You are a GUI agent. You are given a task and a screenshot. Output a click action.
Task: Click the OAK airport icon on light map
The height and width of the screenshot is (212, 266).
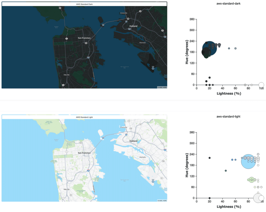[153, 182]
